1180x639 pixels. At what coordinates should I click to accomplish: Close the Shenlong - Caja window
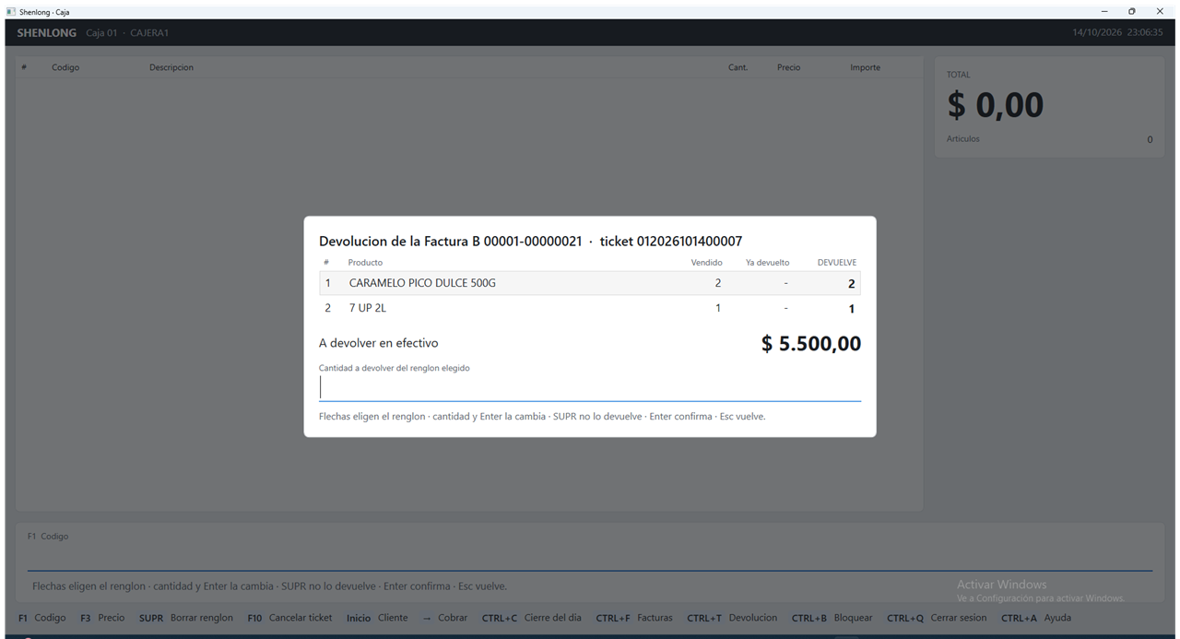(1160, 11)
